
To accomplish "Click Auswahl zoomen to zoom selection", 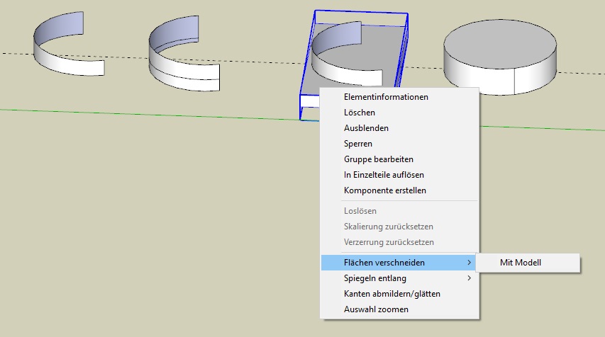I will pos(376,309).
